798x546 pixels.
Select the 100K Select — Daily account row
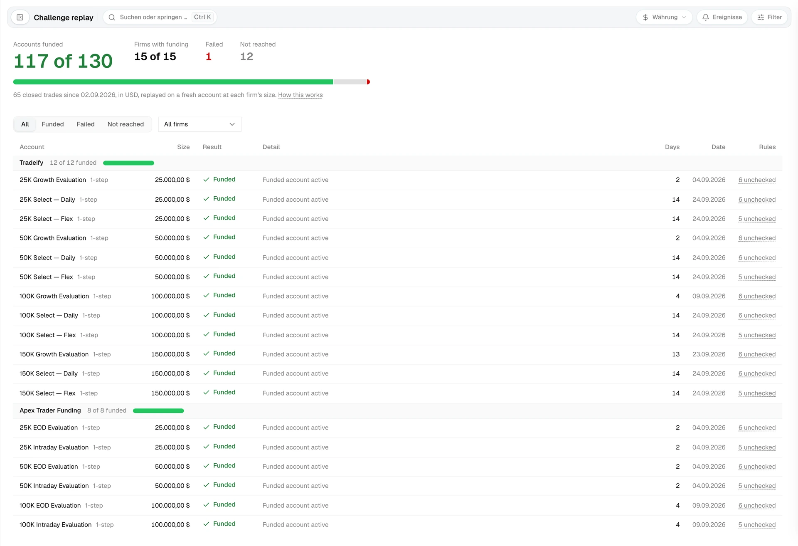(x=398, y=316)
